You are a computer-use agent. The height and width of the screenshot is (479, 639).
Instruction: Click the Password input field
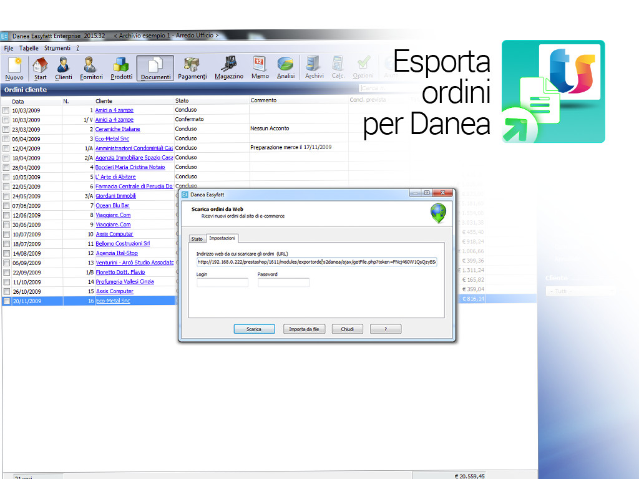pos(284,283)
